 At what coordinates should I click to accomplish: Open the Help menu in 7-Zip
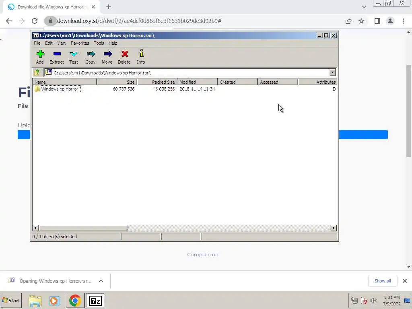coord(113,43)
